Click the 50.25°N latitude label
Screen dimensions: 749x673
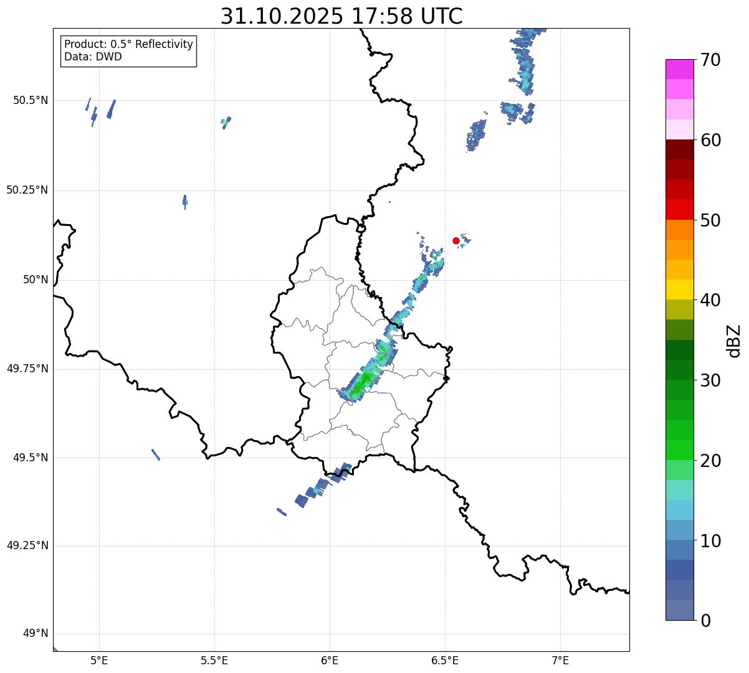27,190
